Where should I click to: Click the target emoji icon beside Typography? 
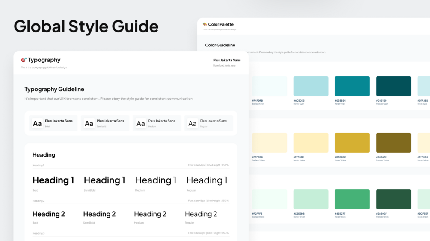(24, 60)
